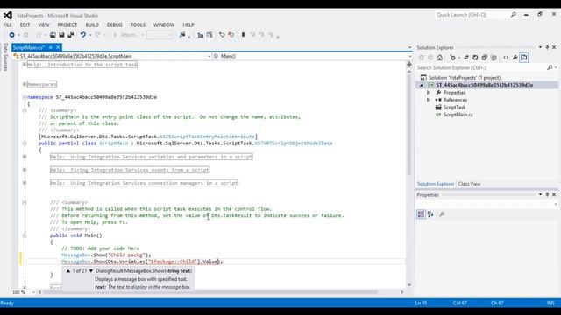The height and width of the screenshot is (315, 561).
Task: Expand the References node in Solution Explorer
Action: 429,100
